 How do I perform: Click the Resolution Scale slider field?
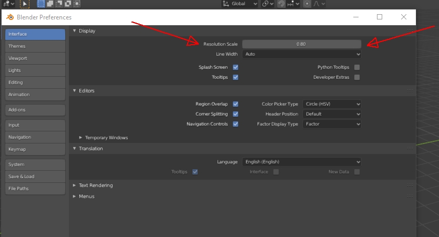[301, 44]
